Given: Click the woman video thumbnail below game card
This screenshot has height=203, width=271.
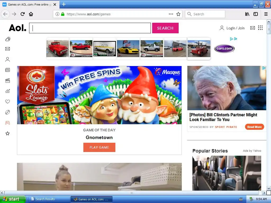Looking at the screenshot, I should [100, 177].
